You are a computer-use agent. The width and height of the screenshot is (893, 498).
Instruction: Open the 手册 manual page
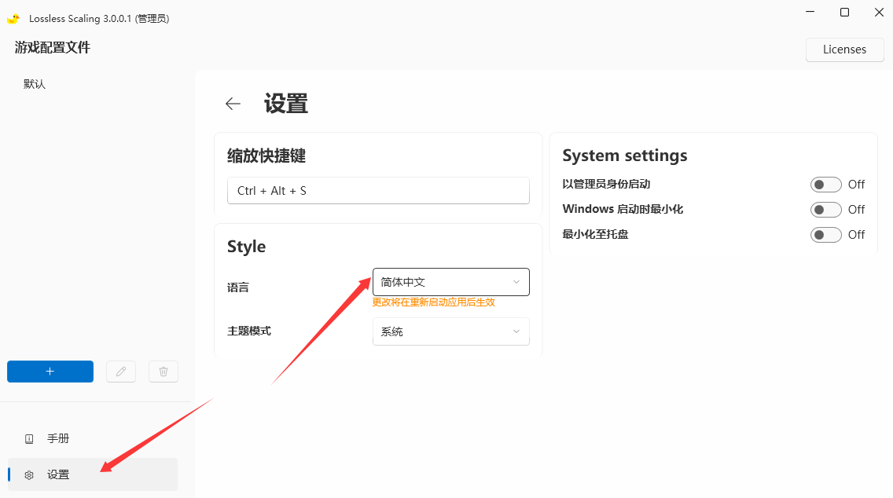(x=93, y=438)
